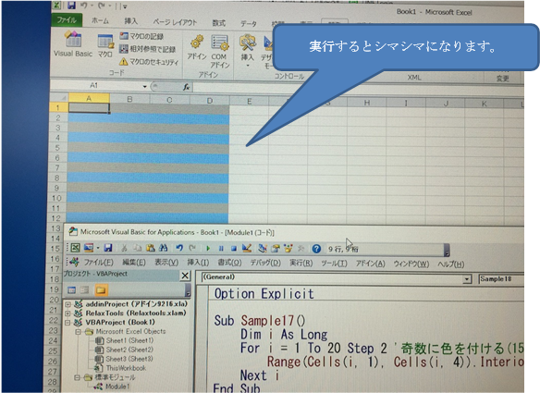Click View Code icon in project panel
540x393 pixels.
pyautogui.click(x=71, y=290)
